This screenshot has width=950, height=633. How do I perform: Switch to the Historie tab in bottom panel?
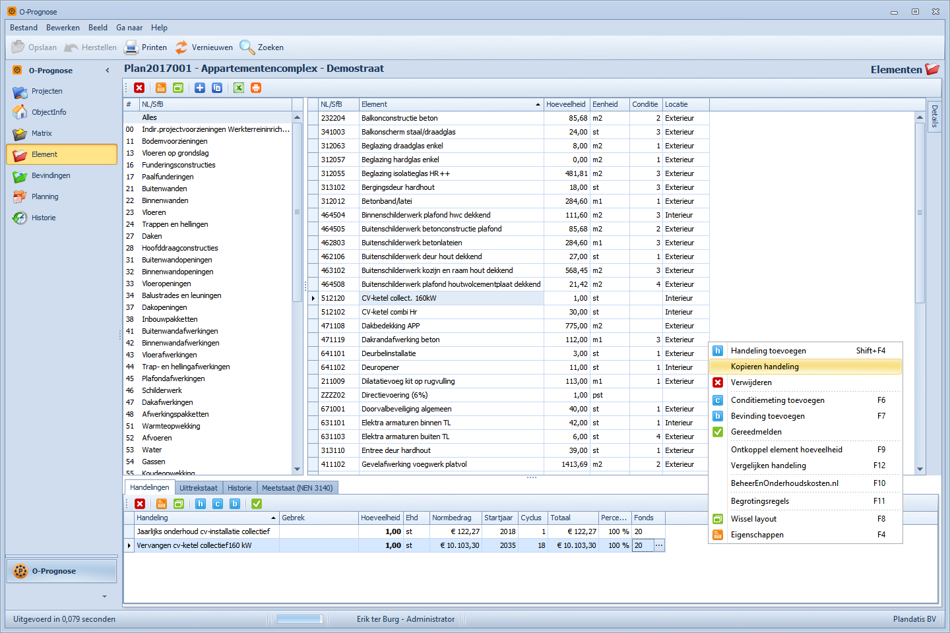coord(239,488)
